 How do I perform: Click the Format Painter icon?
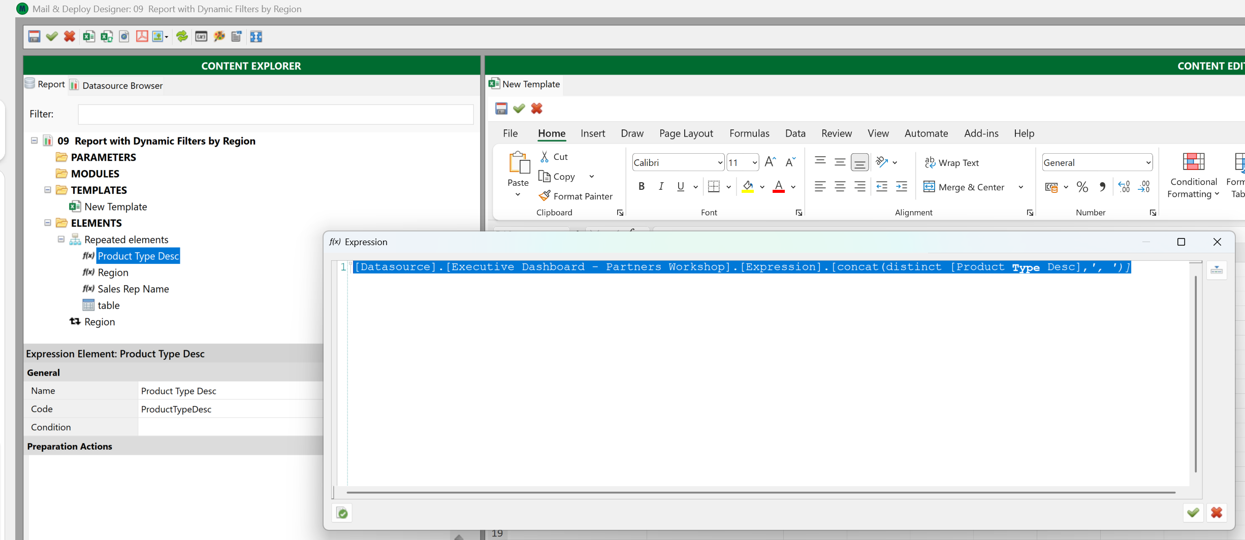coord(545,196)
